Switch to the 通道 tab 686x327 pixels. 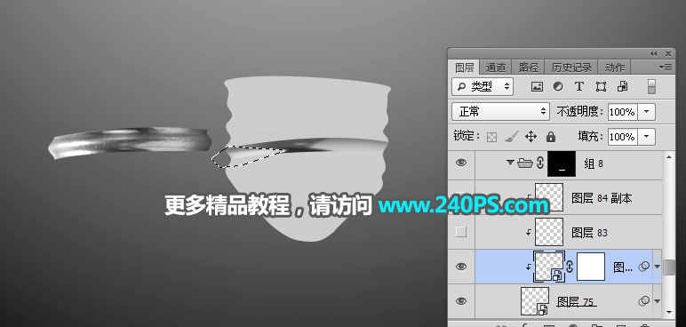pos(496,68)
